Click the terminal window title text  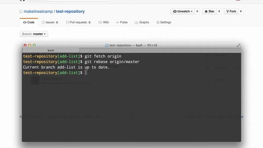coord(133,45)
